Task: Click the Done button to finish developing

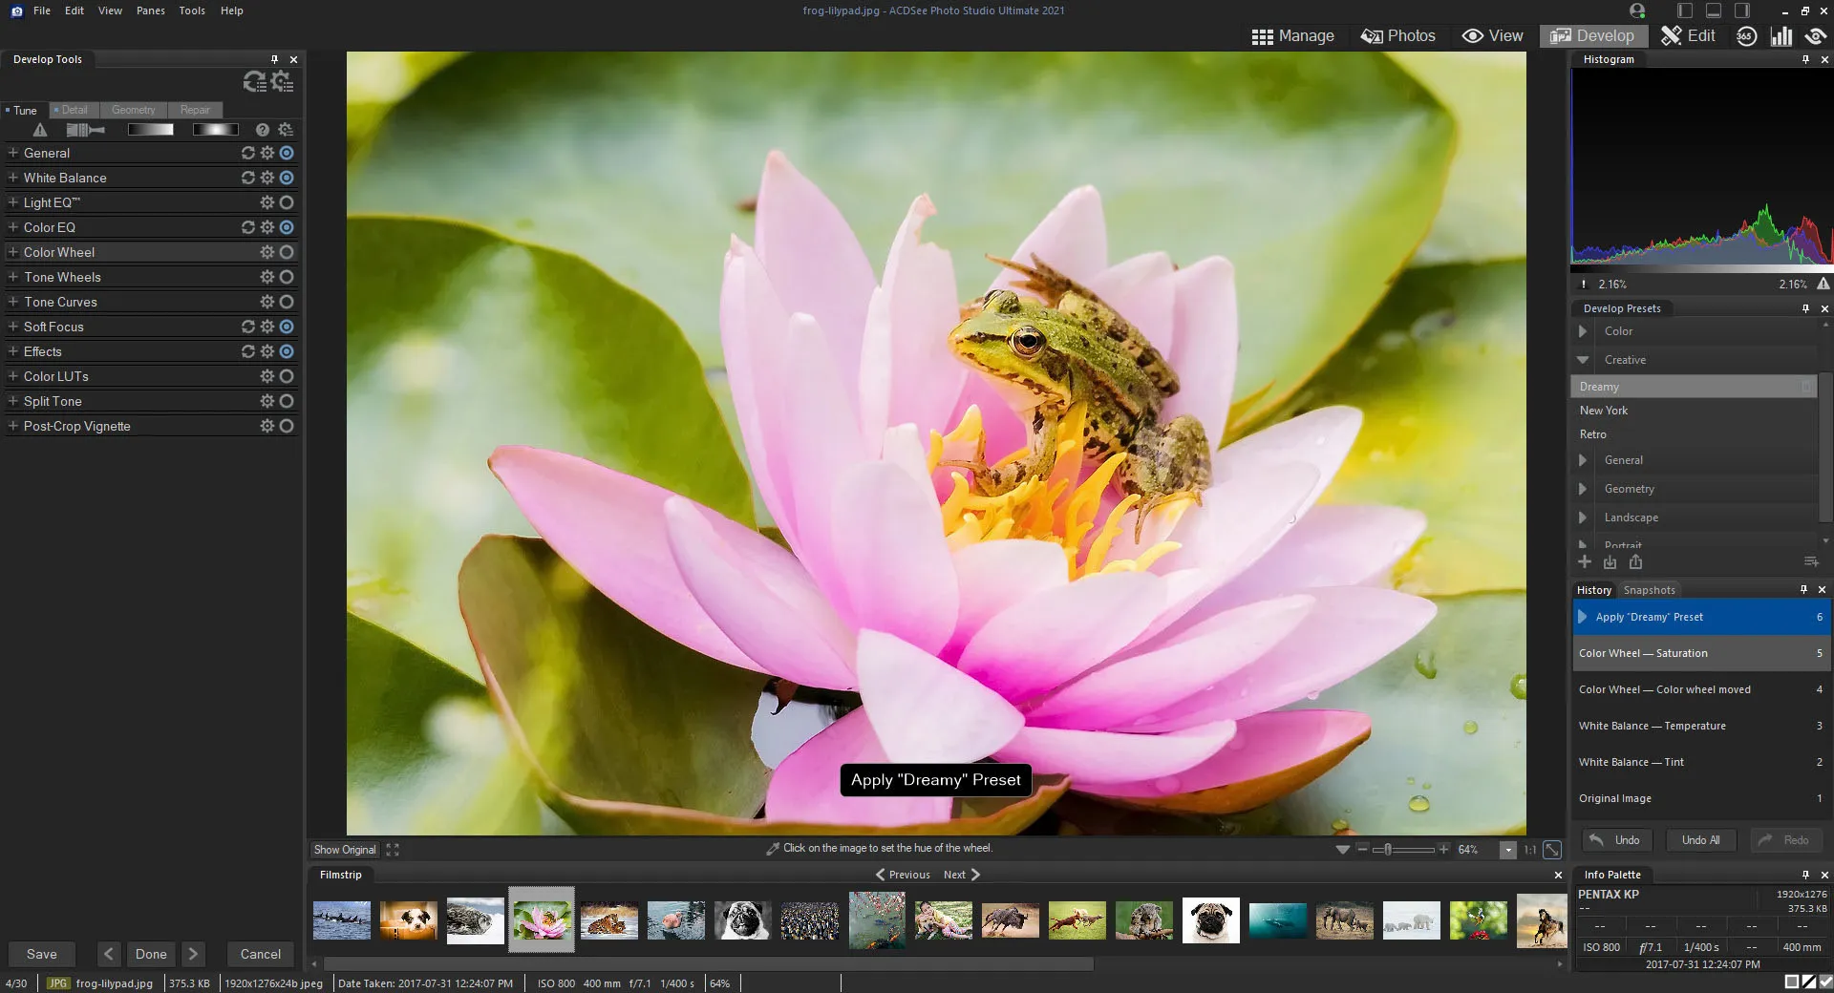Action: (x=151, y=954)
